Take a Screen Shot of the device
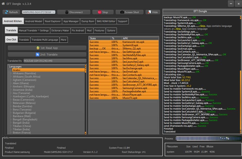242x159 pixels. 130,12
